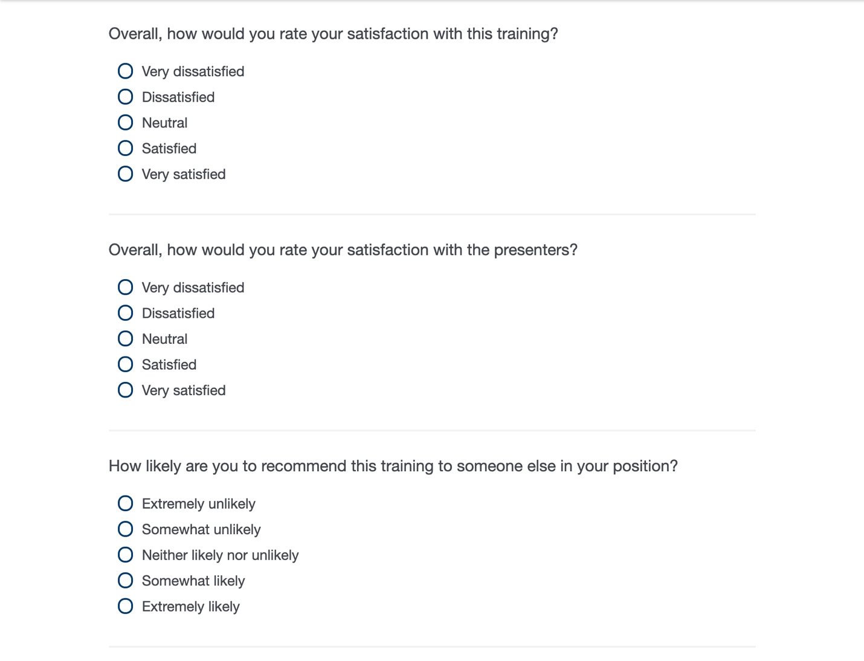864x661 pixels.
Task: Select 'Extremely likely' to recommend training
Action: point(125,606)
